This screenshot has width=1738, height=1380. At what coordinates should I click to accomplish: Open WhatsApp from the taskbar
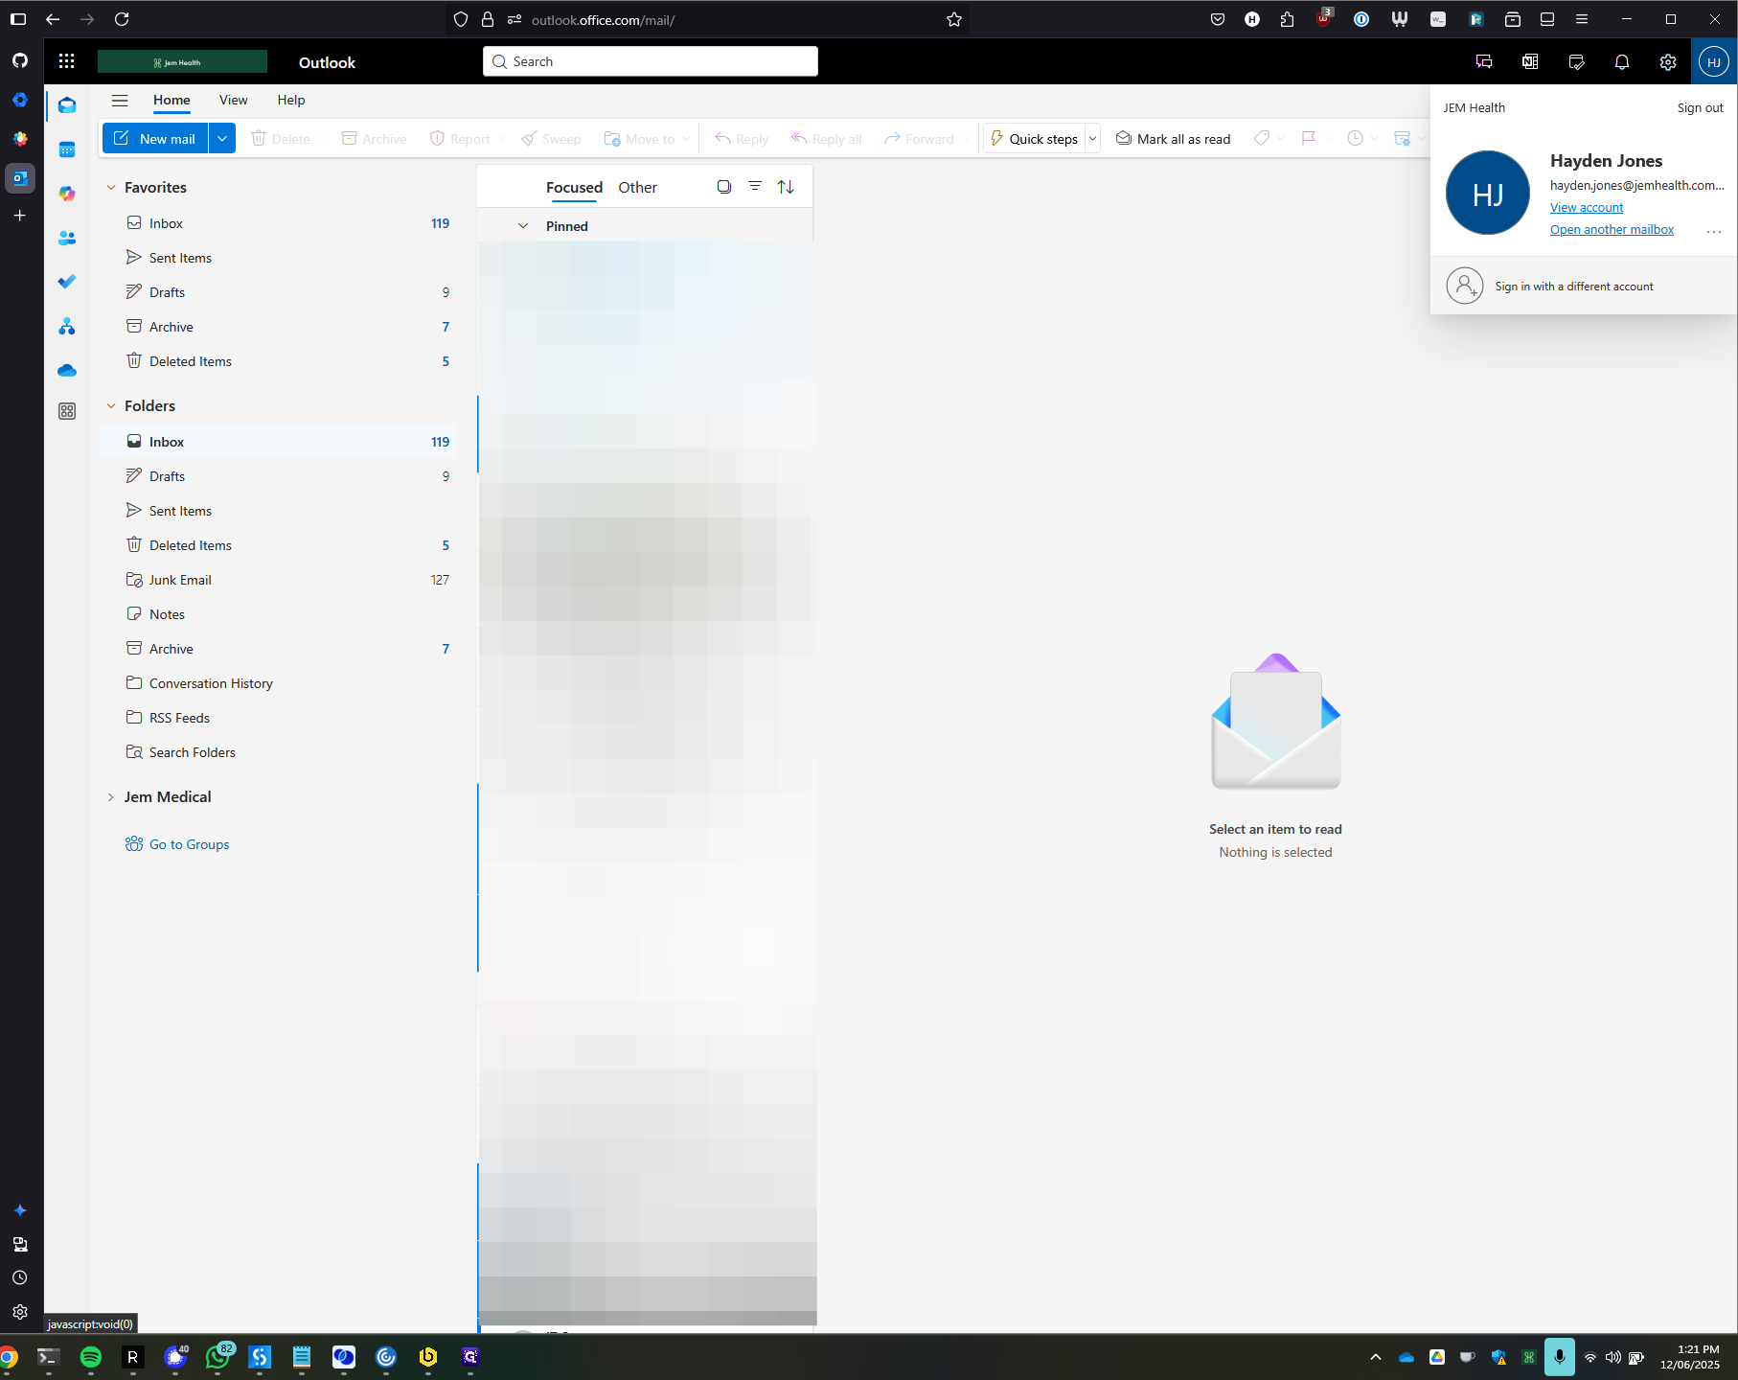tap(217, 1357)
